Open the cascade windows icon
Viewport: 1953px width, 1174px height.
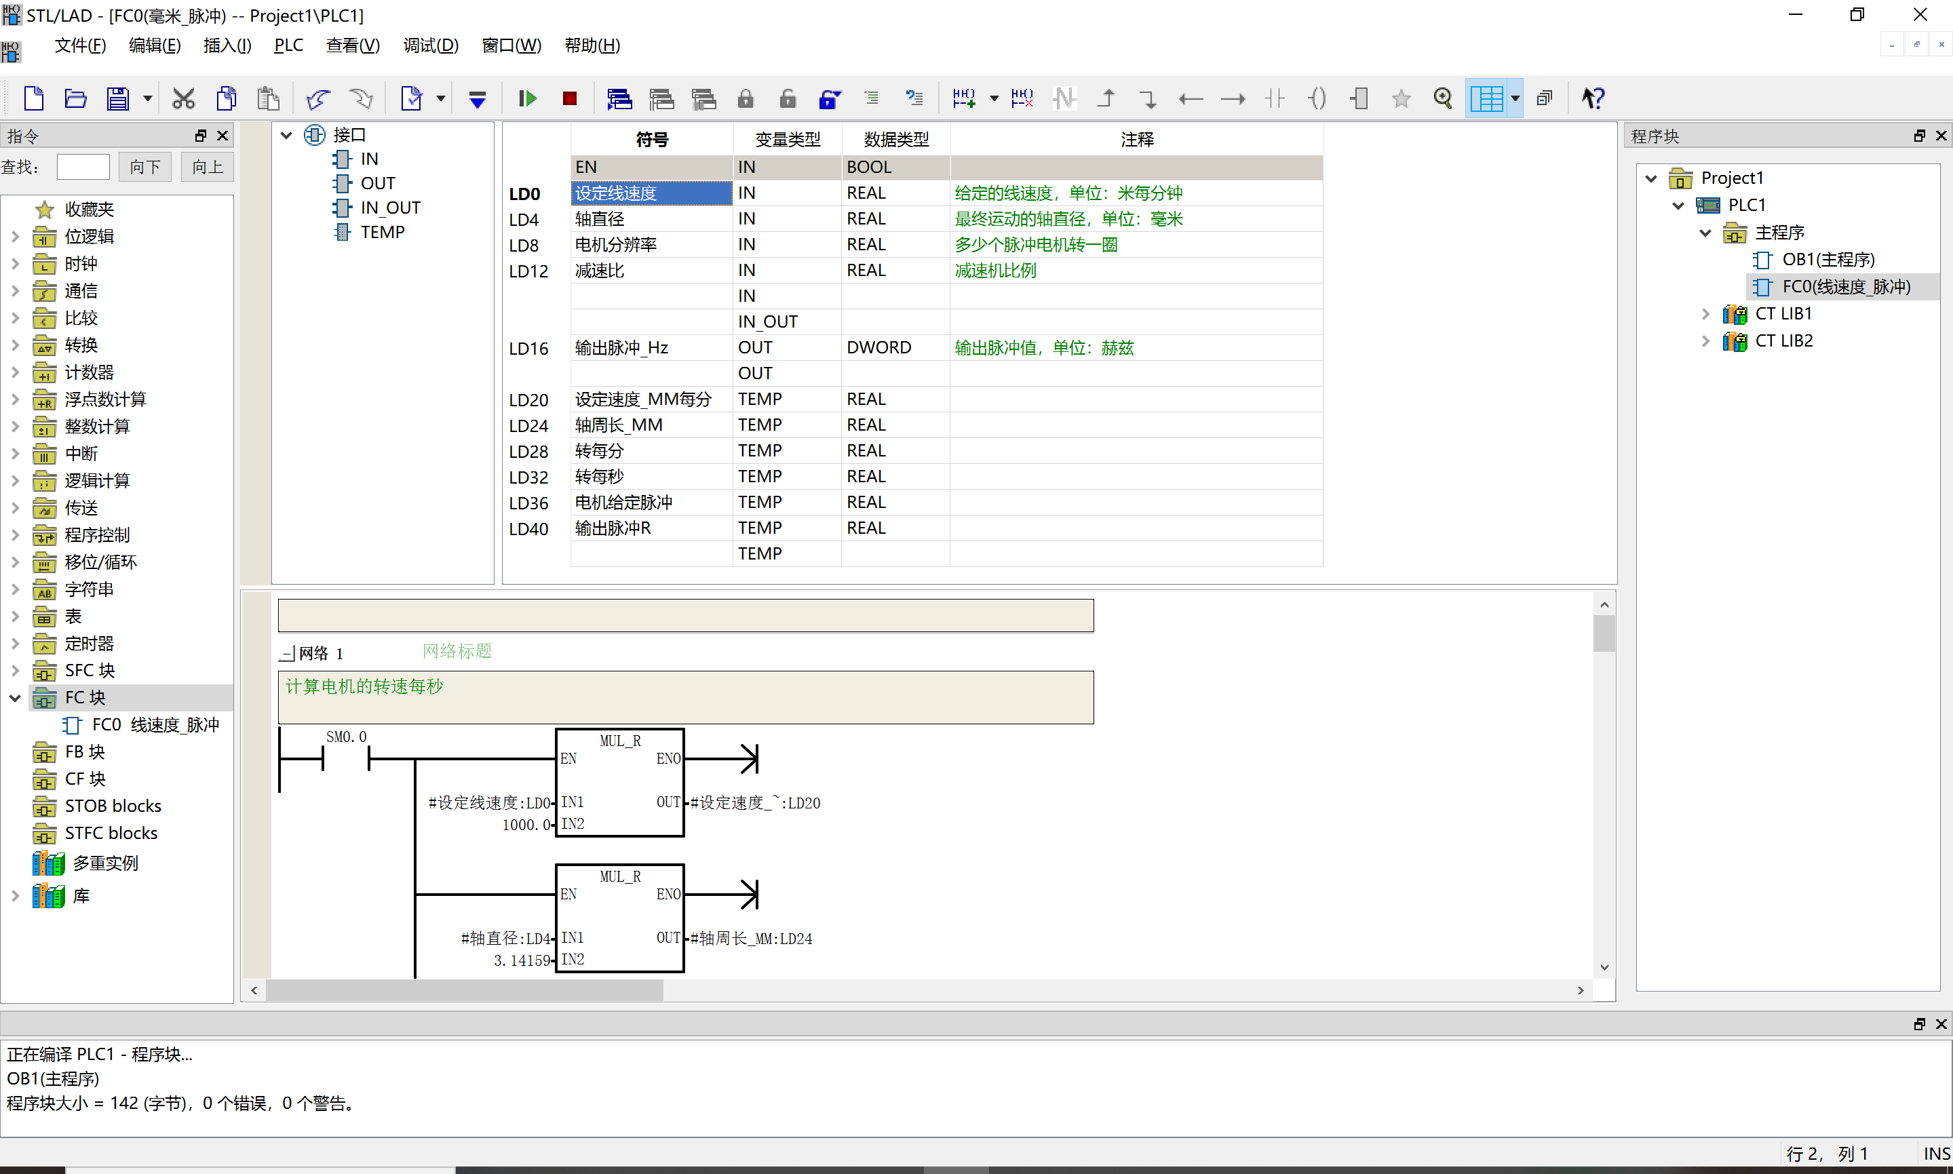[x=1544, y=98]
